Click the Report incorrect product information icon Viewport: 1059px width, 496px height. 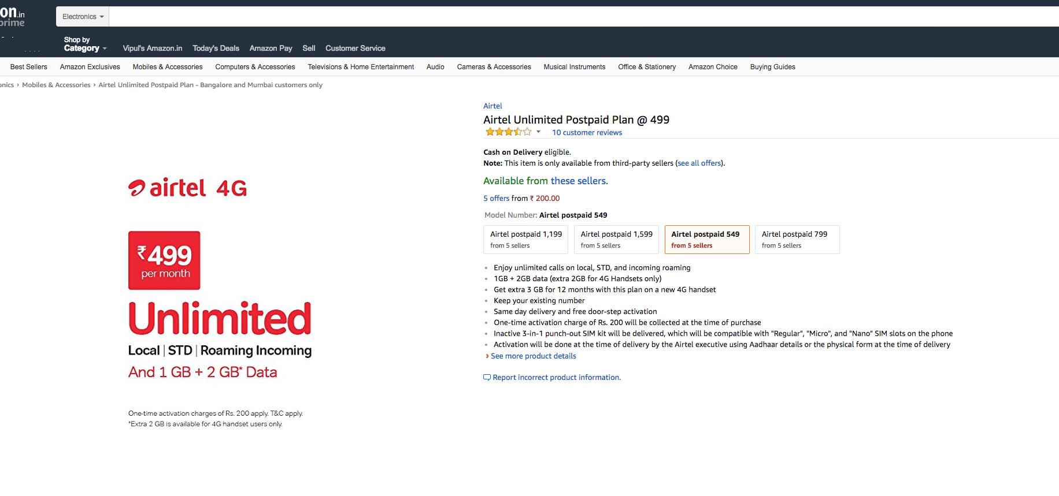tap(487, 378)
